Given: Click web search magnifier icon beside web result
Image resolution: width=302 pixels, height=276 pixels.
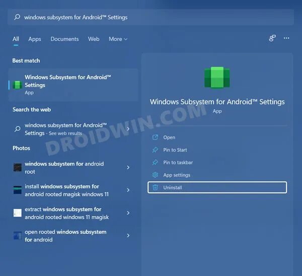Looking at the screenshot, I should point(17,129).
